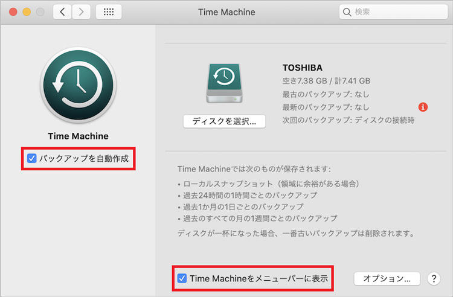Click the large Time Machine clock icon
453x297 pixels.
pyautogui.click(x=79, y=85)
